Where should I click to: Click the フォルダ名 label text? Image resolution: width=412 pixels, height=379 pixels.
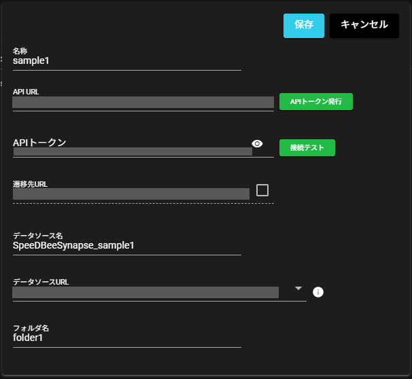click(27, 327)
